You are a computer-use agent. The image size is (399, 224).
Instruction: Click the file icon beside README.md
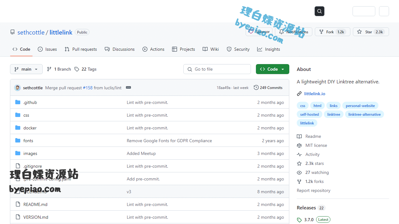[x=18, y=204]
